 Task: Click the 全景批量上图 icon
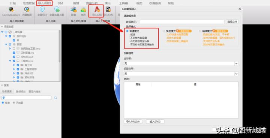(57, 9)
